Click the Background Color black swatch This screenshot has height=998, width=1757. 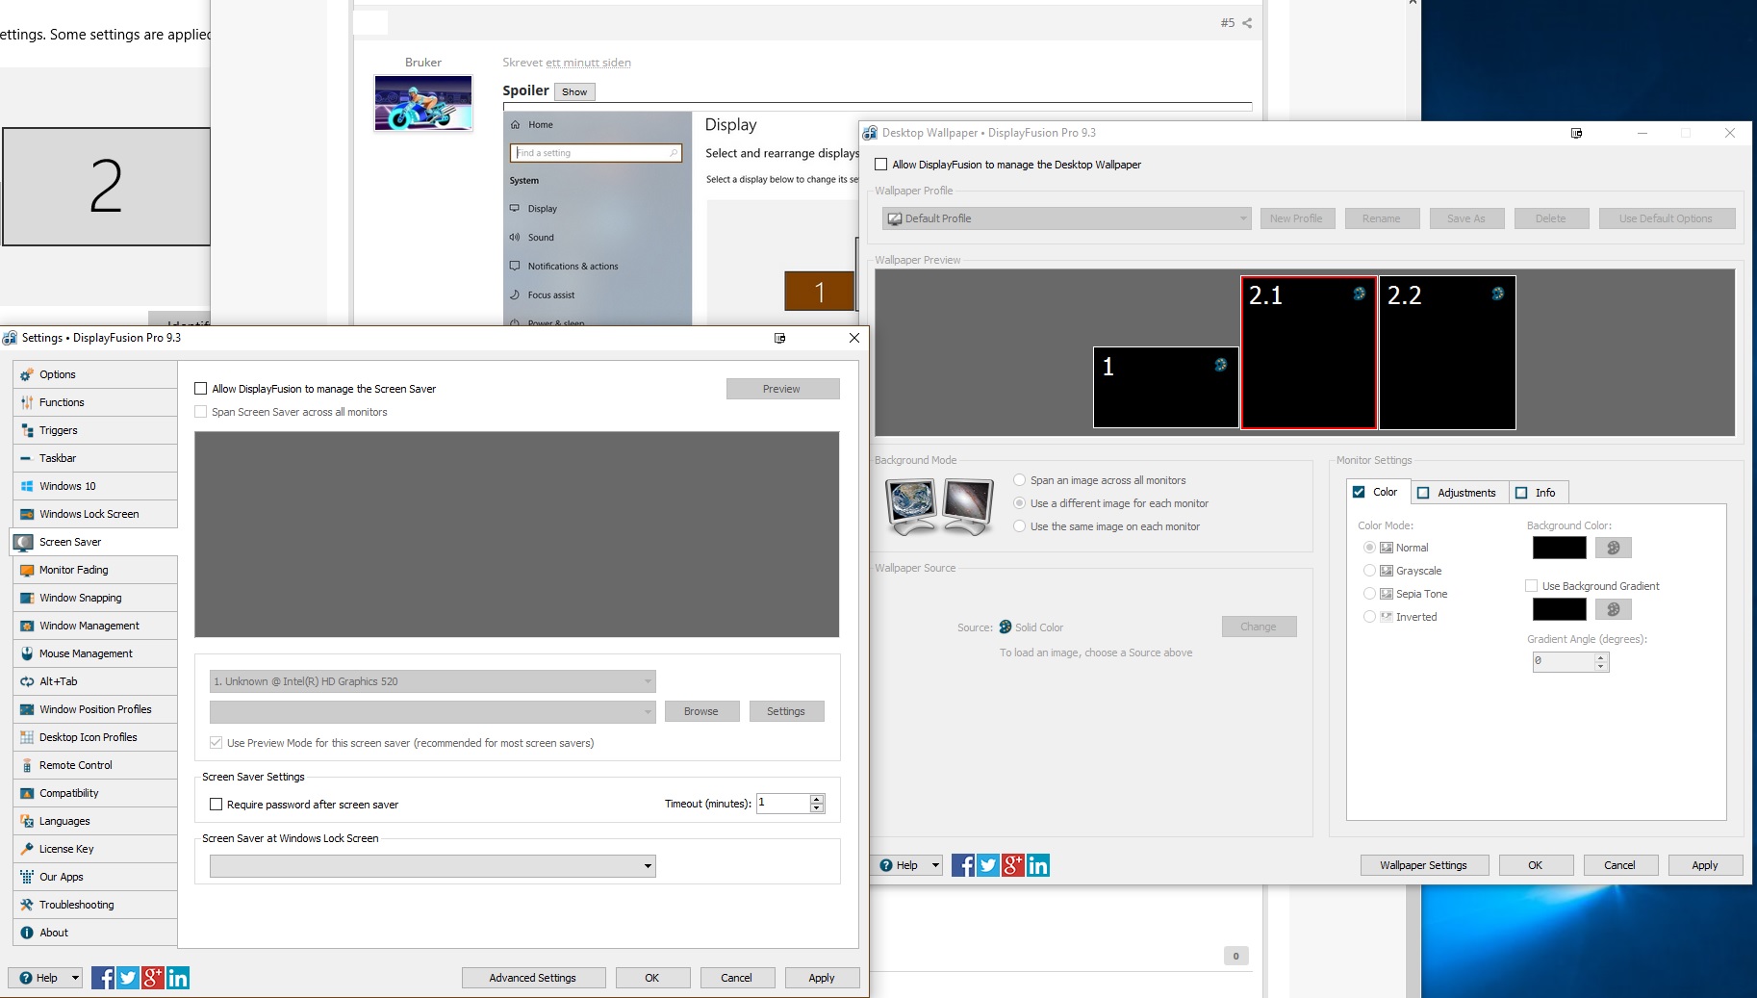click(x=1559, y=548)
